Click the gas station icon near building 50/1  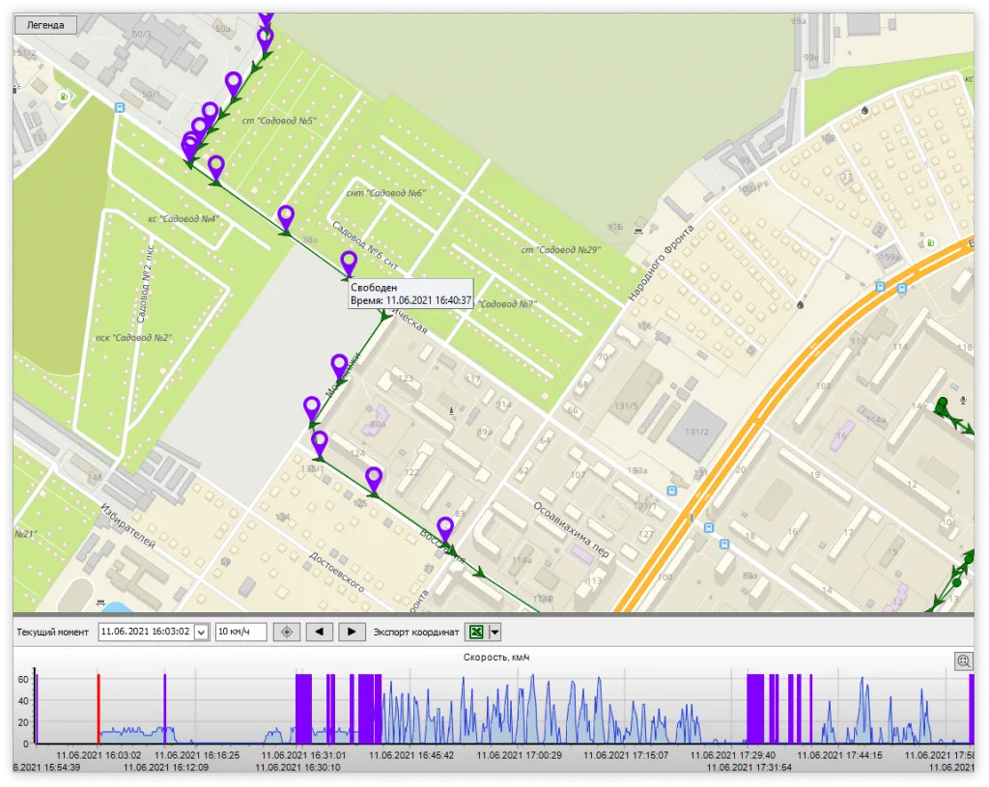click(x=64, y=97)
